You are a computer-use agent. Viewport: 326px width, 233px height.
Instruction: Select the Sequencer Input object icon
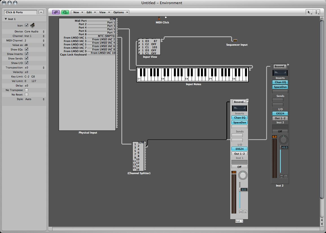click(x=235, y=41)
